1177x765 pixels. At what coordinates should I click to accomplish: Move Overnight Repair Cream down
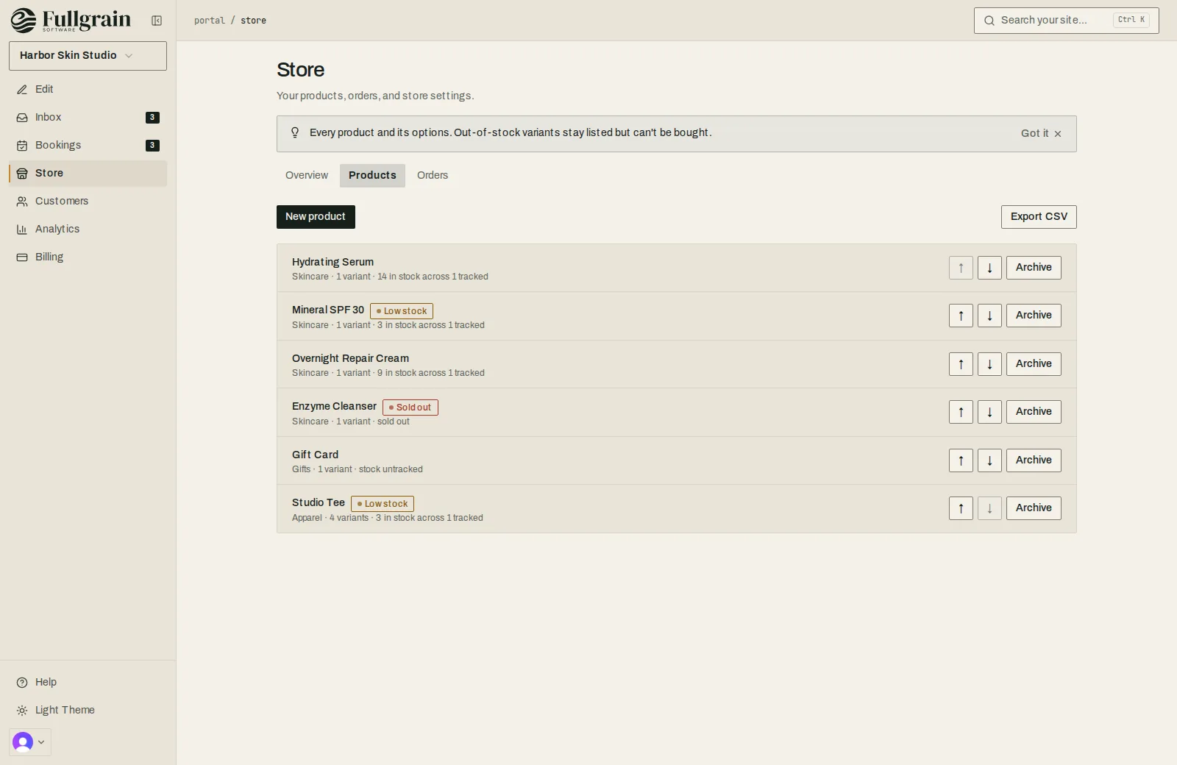(x=989, y=364)
